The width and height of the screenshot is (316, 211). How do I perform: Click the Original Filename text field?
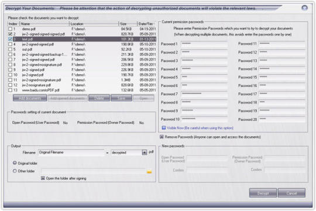(71, 153)
